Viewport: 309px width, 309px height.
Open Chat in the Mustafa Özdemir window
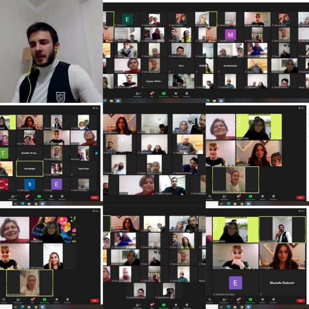tap(238, 300)
